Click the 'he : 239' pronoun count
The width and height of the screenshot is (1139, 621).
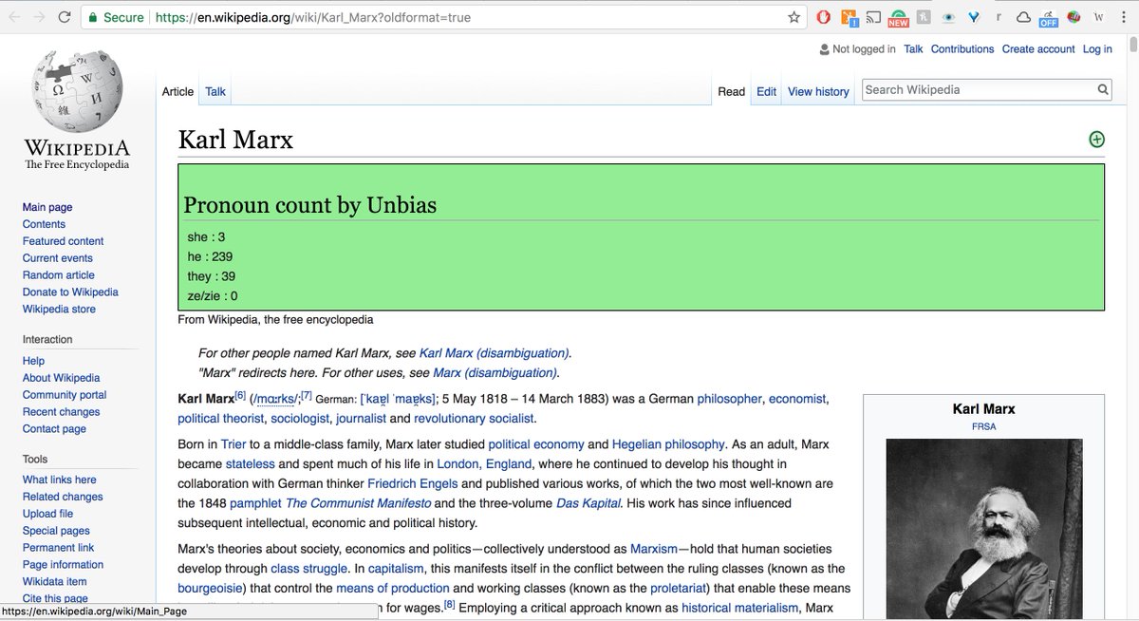(x=210, y=256)
